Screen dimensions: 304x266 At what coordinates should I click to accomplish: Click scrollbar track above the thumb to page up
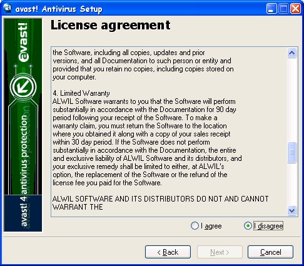tap(291, 100)
